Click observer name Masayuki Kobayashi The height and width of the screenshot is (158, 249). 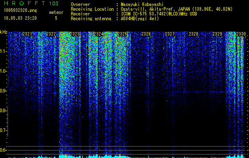tap(142, 4)
